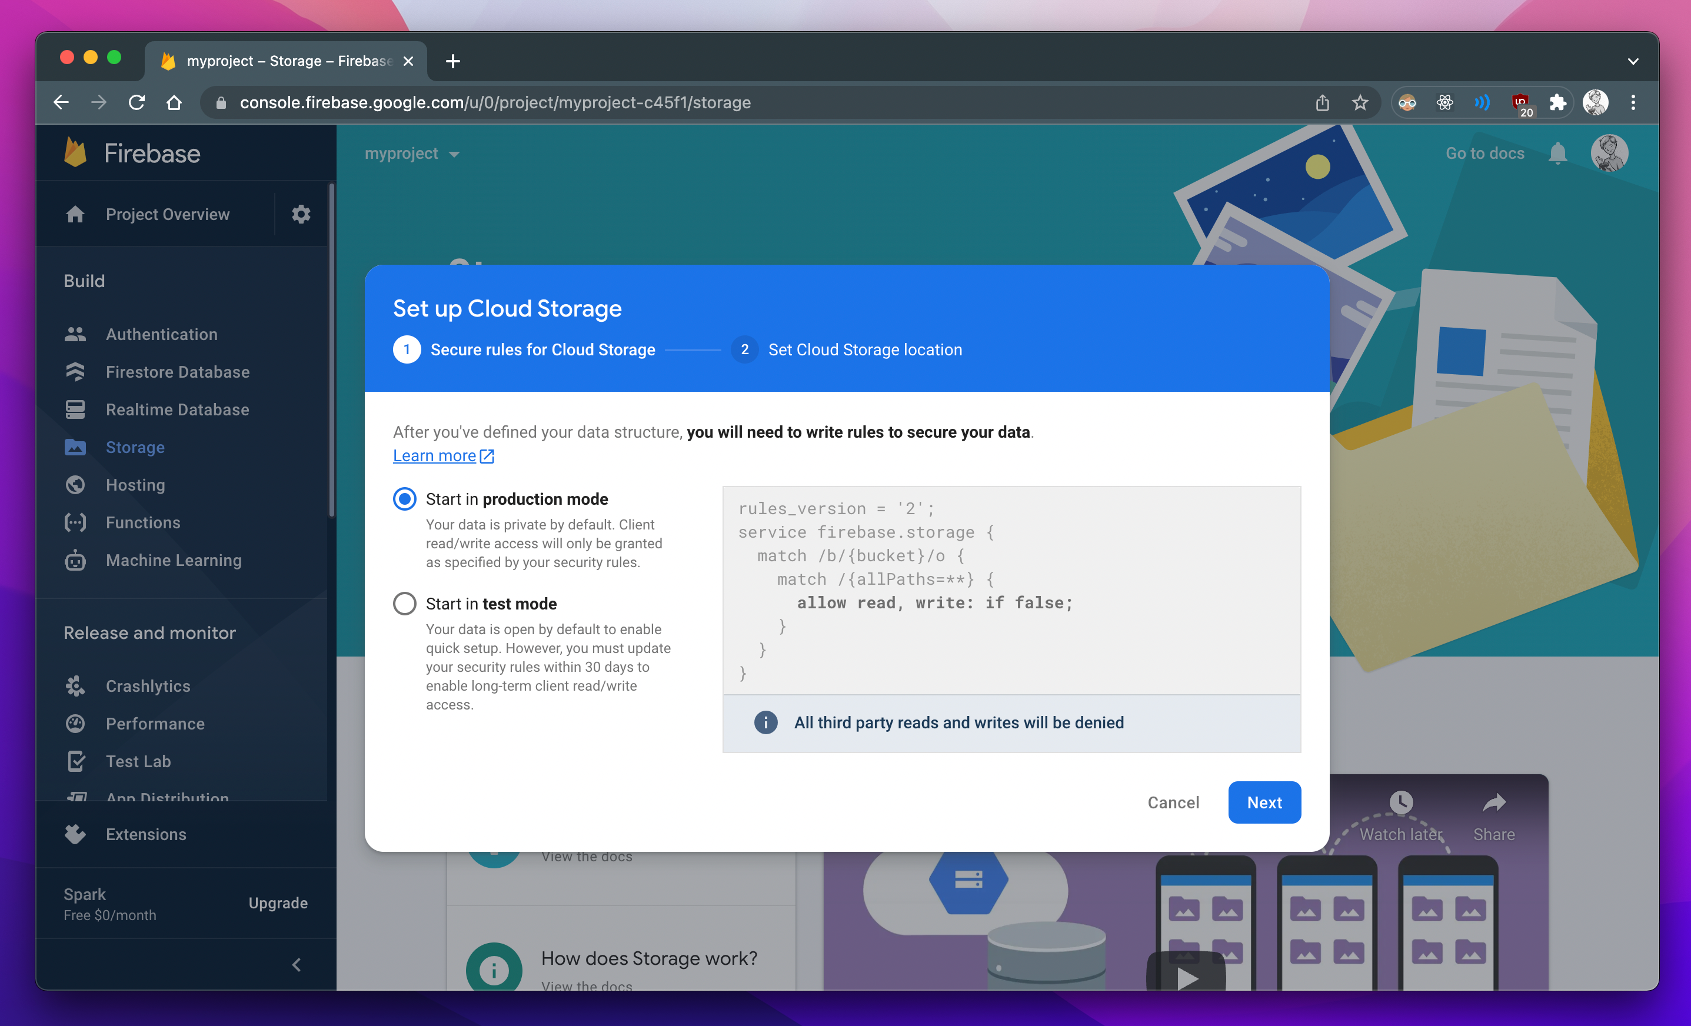The height and width of the screenshot is (1026, 1691).
Task: Click the React DevTools extension icon
Action: tap(1444, 103)
